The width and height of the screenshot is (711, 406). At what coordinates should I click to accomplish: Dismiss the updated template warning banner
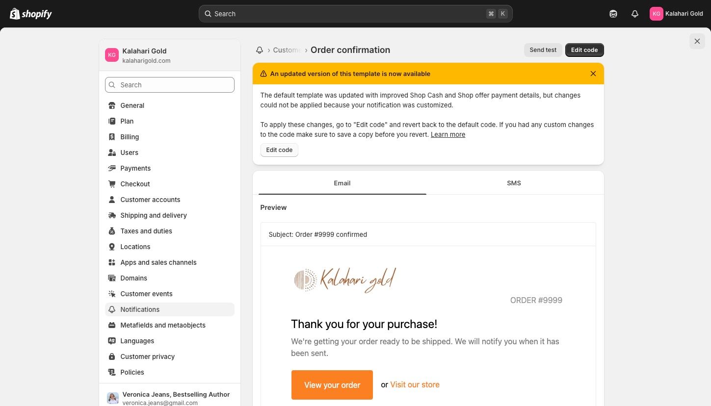pos(593,74)
